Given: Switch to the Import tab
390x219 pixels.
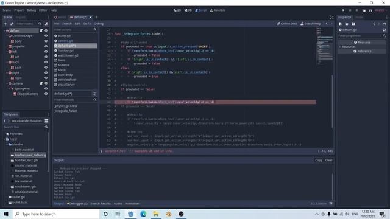Looking at the screenshot, I should (x=20, y=17).
